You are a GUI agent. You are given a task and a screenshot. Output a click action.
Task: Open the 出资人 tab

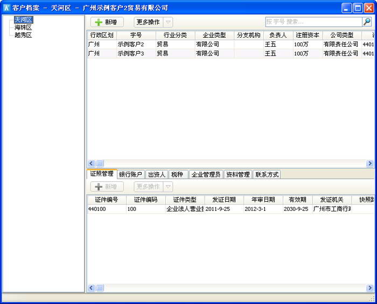tap(157, 174)
